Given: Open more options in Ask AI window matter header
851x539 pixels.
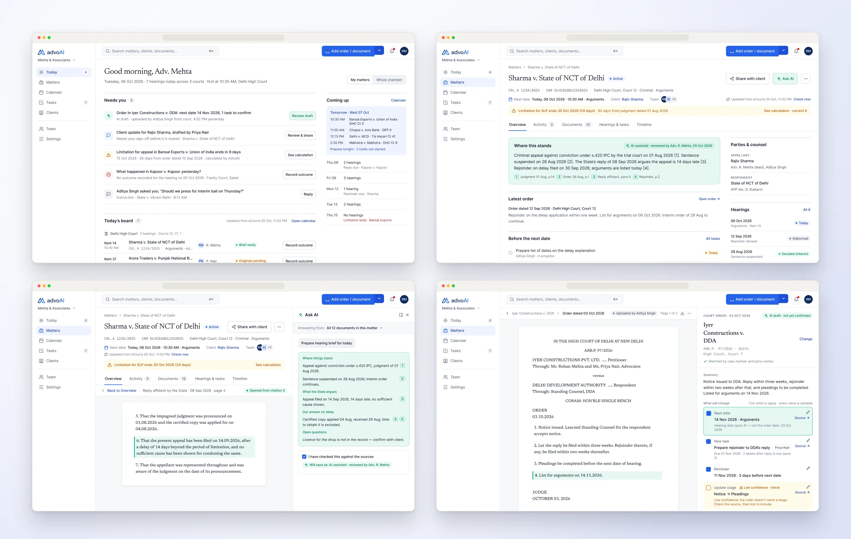Looking at the screenshot, I should tap(279, 327).
